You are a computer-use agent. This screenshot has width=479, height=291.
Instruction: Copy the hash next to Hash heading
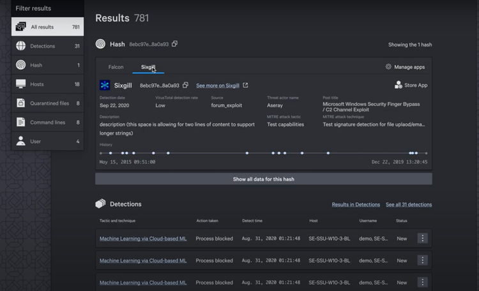pos(175,44)
